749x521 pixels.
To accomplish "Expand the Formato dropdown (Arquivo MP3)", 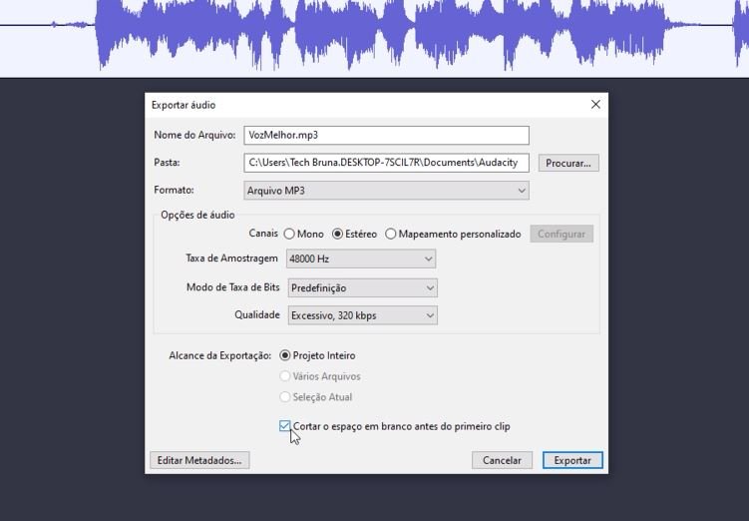I will pyautogui.click(x=386, y=191).
